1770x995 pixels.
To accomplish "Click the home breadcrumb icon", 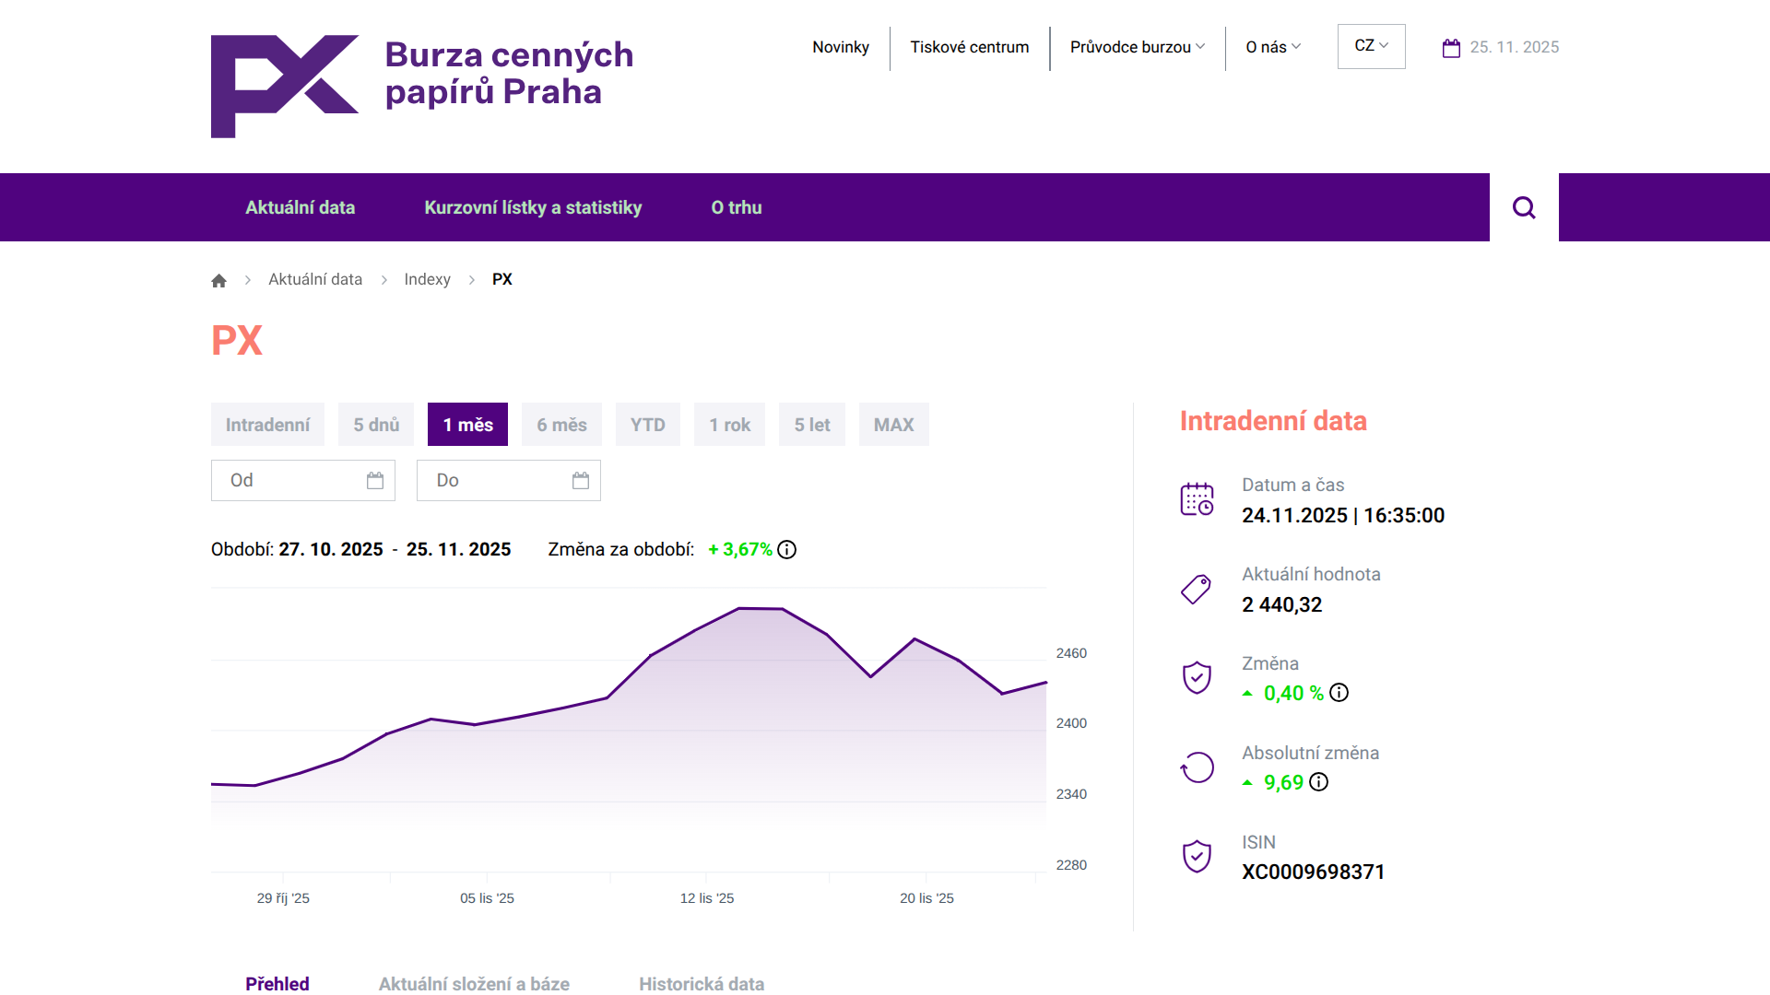I will click(218, 280).
